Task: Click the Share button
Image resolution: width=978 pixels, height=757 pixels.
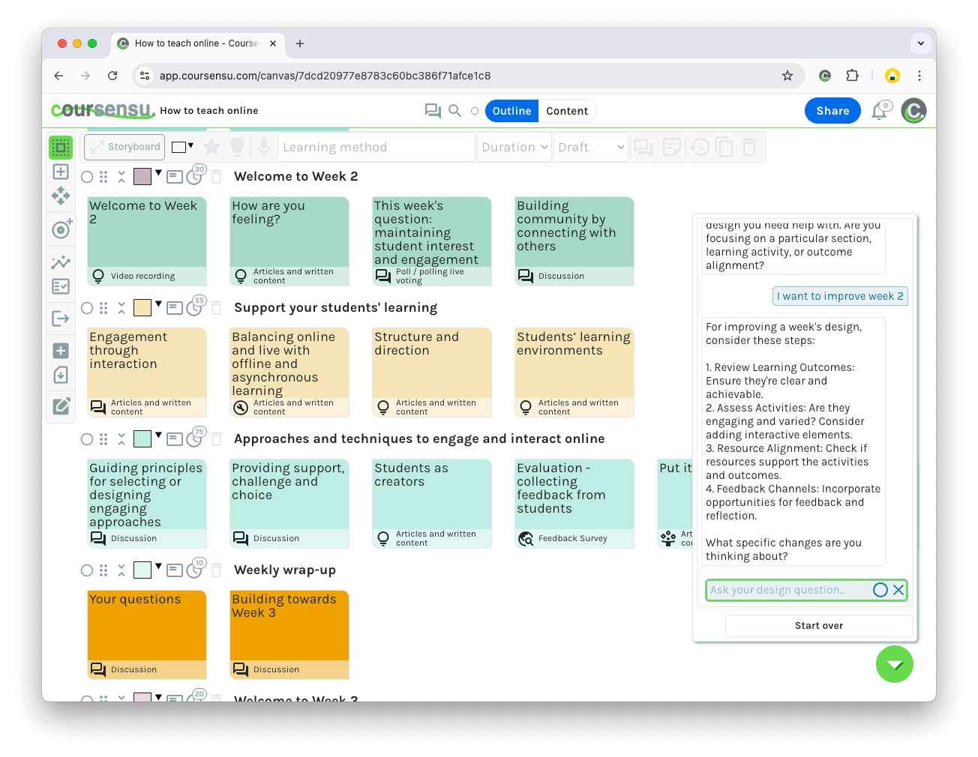Action: coord(832,111)
